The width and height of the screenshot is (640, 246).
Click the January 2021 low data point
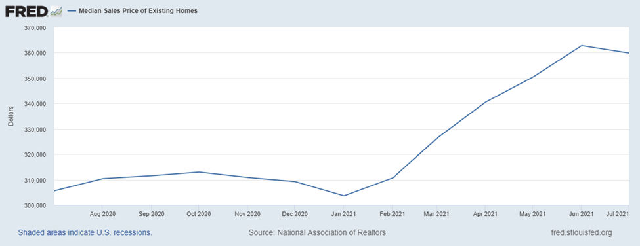coord(344,196)
